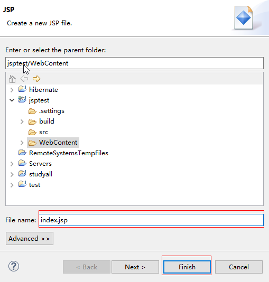Viewport: 269px width, 282px height.
Task: Expand the test project node
Action: pyautogui.click(x=12, y=185)
